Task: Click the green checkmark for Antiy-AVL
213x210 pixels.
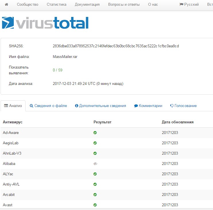Action: (x=95, y=184)
